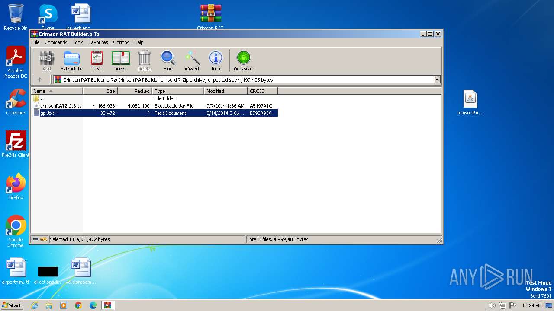Open the Help menu
Image resolution: width=554 pixels, height=311 pixels.
point(138,42)
